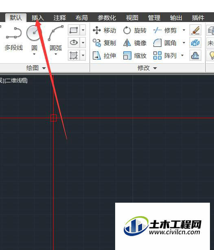Select the Hatch fill tool icon
The height and width of the screenshot is (250, 214).
pos(74,55)
